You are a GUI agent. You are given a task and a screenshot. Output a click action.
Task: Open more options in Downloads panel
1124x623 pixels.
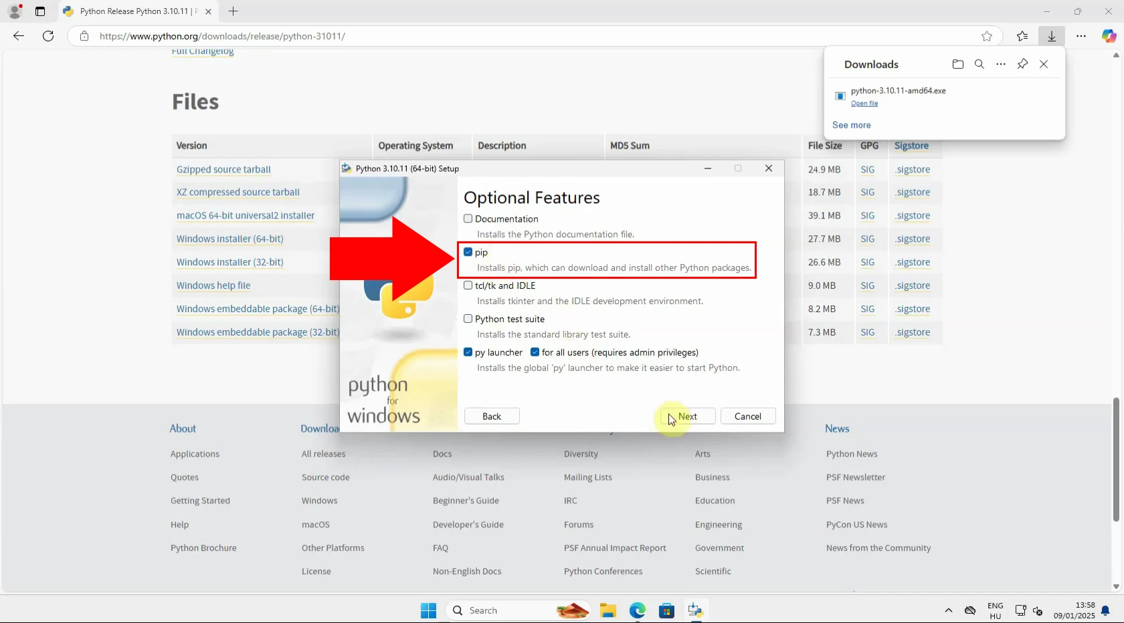pyautogui.click(x=1001, y=64)
